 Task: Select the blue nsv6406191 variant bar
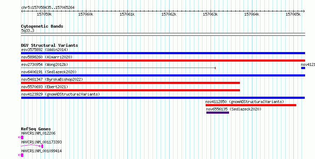point(163,75)
